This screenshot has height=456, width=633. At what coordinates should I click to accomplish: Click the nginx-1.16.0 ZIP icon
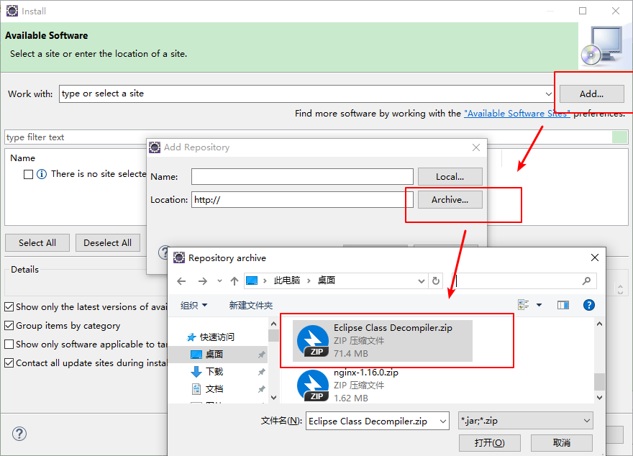[x=313, y=386]
